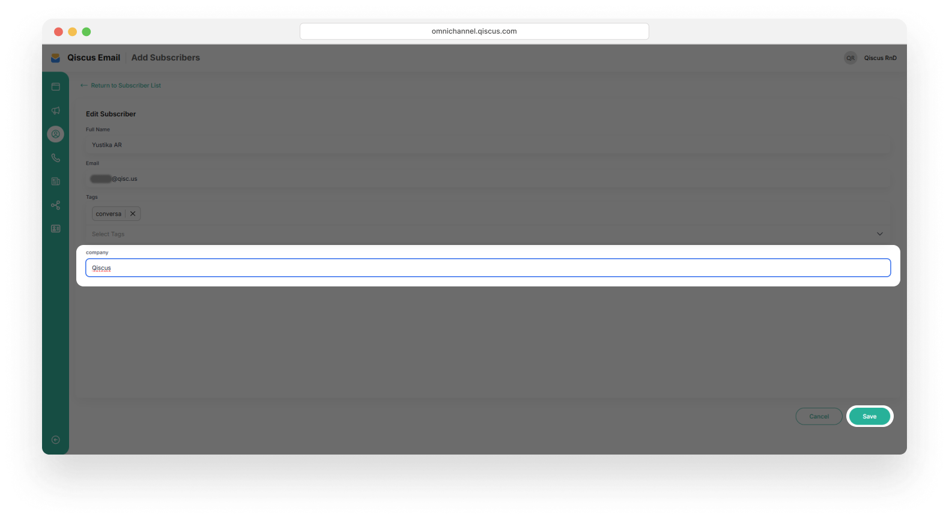The width and height of the screenshot is (949, 520).
Task: Click the company field containing Qiscus
Action: click(488, 268)
